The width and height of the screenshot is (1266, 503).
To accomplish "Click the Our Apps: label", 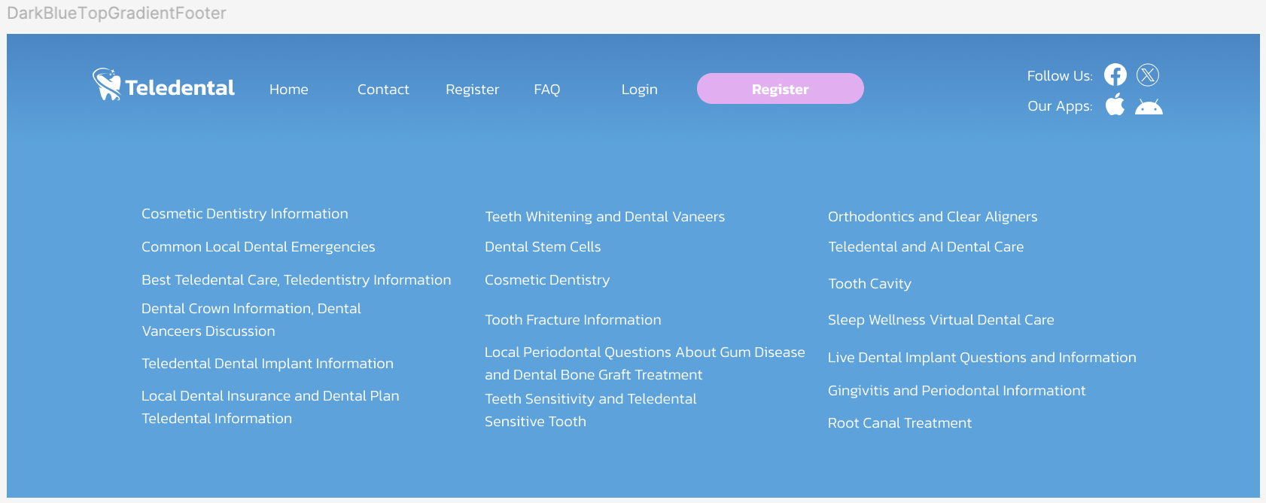I will coord(1060,106).
